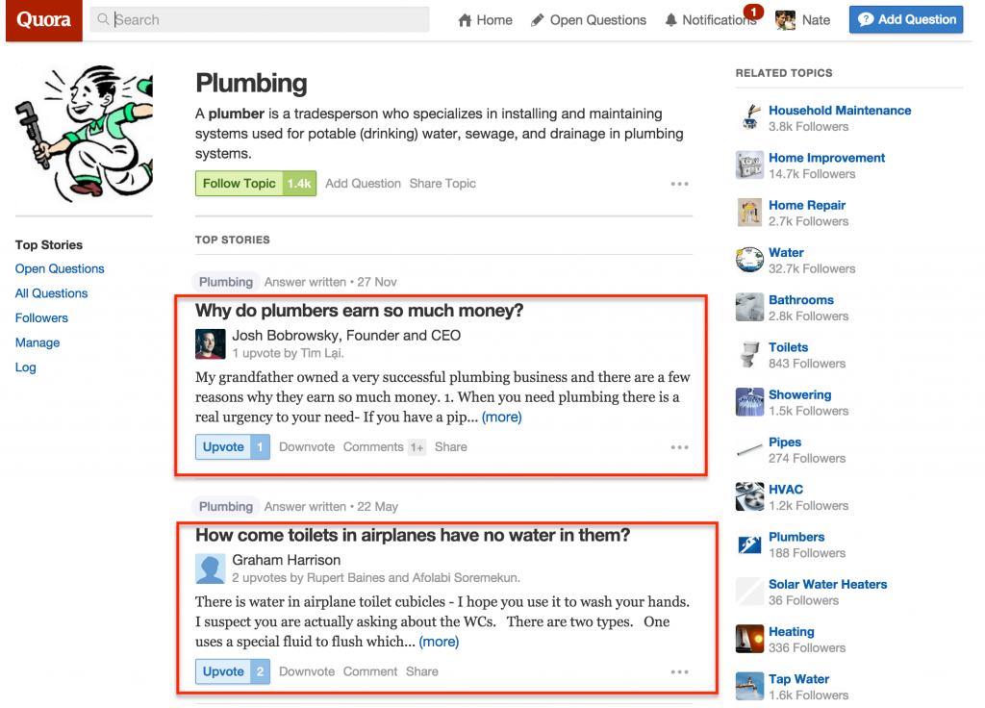The width and height of the screenshot is (985, 708).
Task: Click the Household Maintenance topic icon
Action: click(749, 117)
